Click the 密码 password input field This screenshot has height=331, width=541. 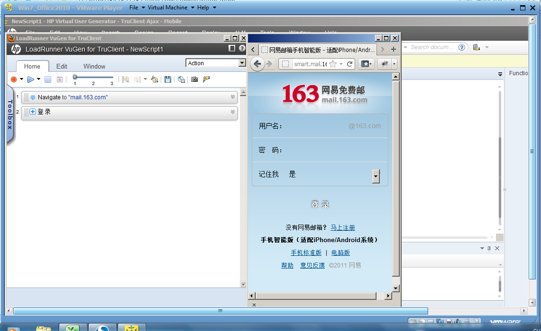pyautogui.click(x=320, y=150)
